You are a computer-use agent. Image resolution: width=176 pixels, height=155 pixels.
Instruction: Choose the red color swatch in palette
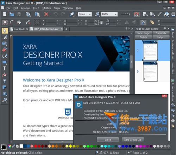click(x=35, y=146)
